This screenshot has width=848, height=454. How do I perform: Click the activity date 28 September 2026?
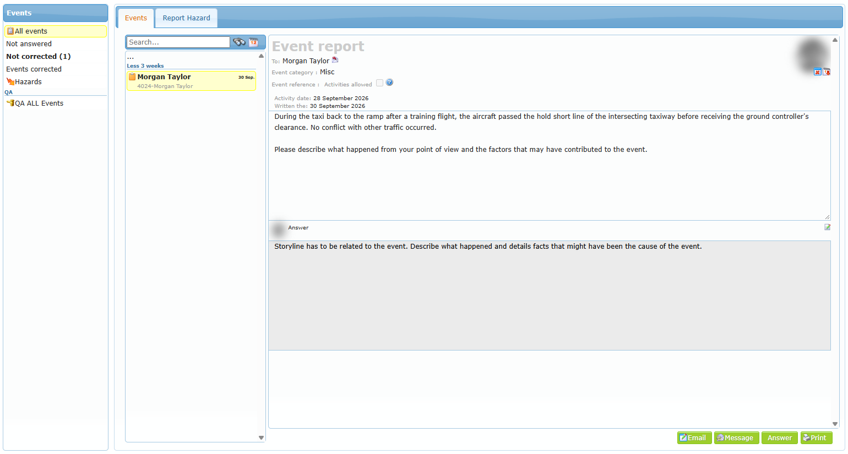pos(341,99)
